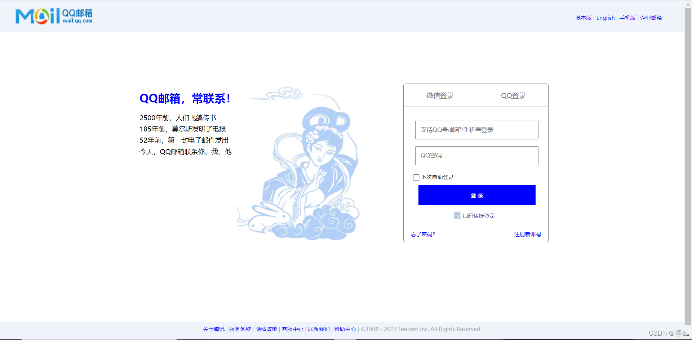
Task: Click the text 185年前，莫尔斯发明了电报
Action: (x=183, y=129)
